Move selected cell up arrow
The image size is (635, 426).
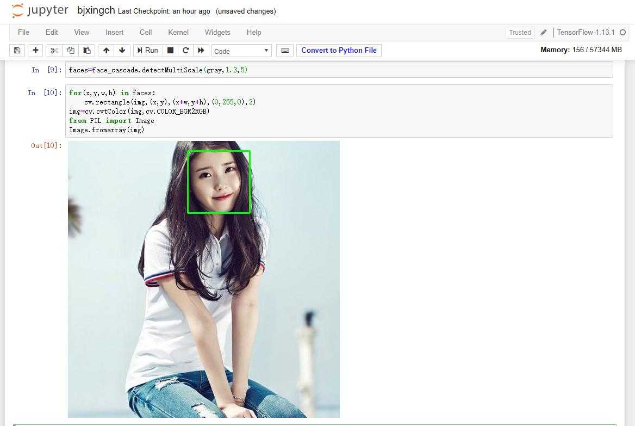(106, 51)
